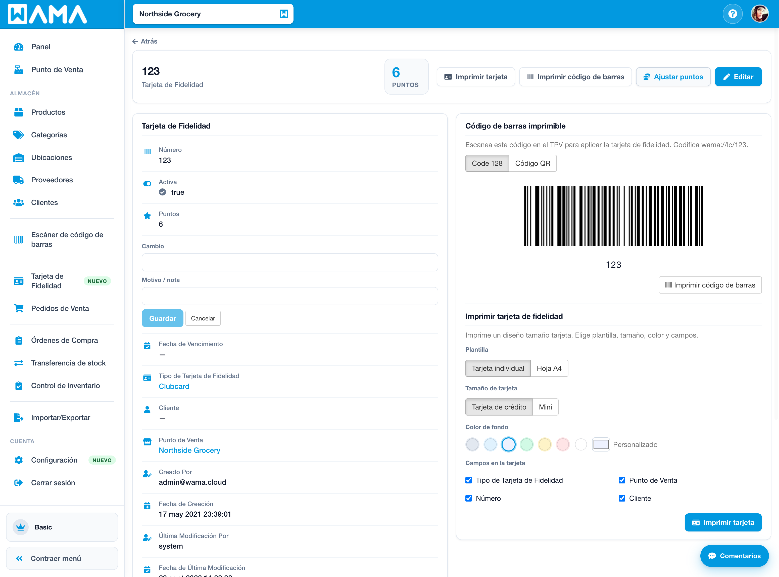
Task: Click the Clientes people icon
Action: tap(19, 202)
